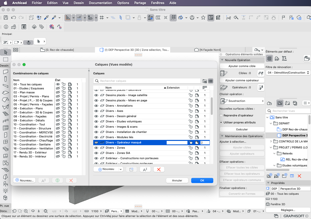Open the Fichier menu
Screen dimensions: 311x219
(37, 3)
